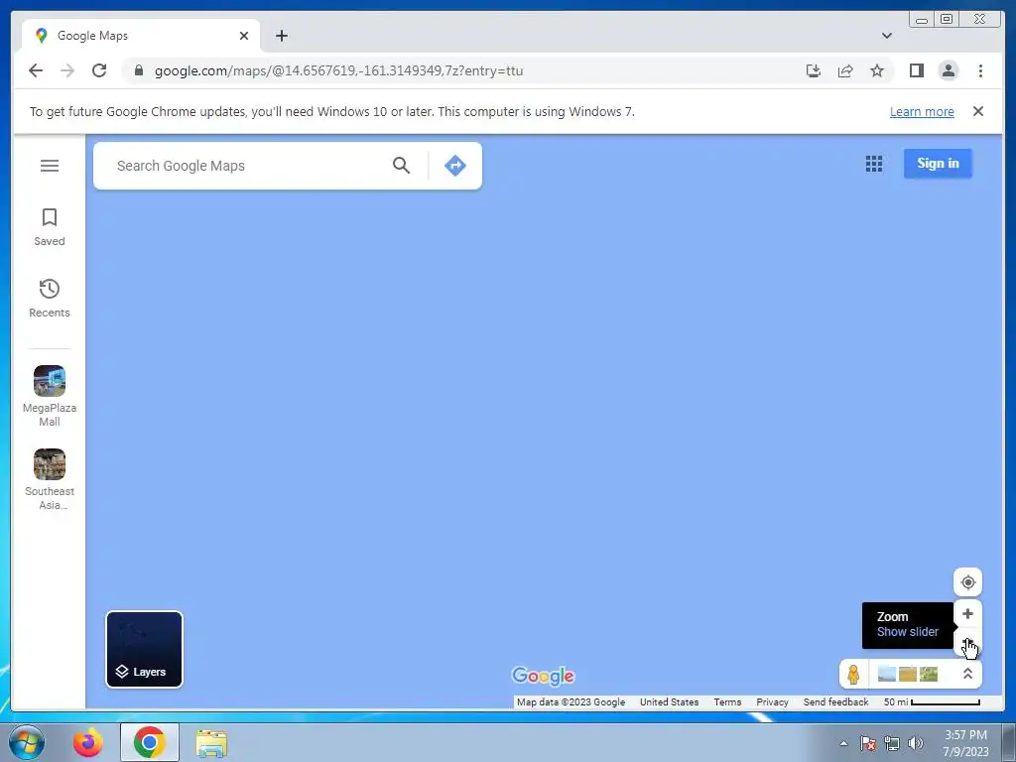This screenshot has height=762, width=1016.
Task: Select the address bar URL
Action: 338,70
